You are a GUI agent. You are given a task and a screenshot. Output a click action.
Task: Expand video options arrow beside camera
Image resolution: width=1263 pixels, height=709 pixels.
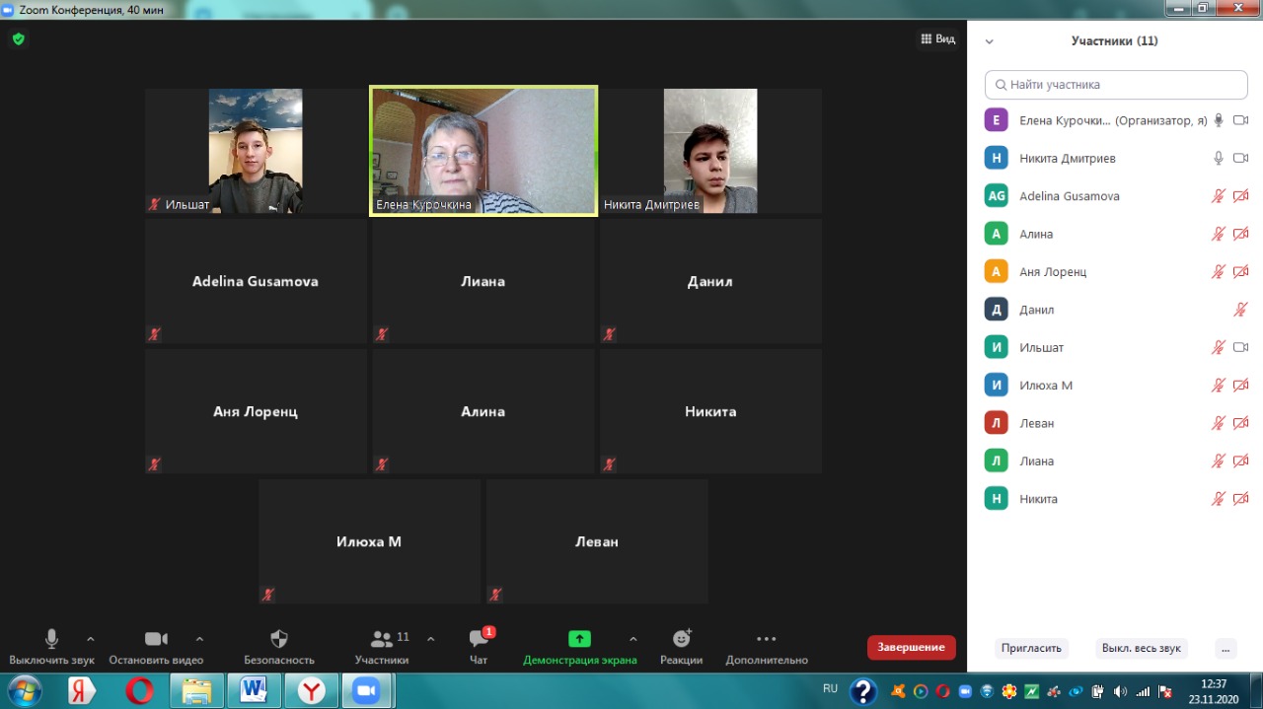[x=199, y=639]
